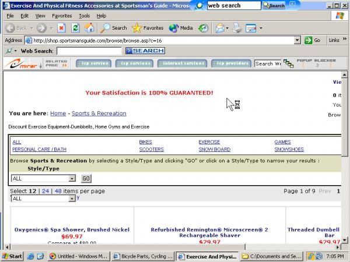Expand the ALL dropdown below items per page
The height and width of the screenshot is (262, 350).
(x=72, y=199)
